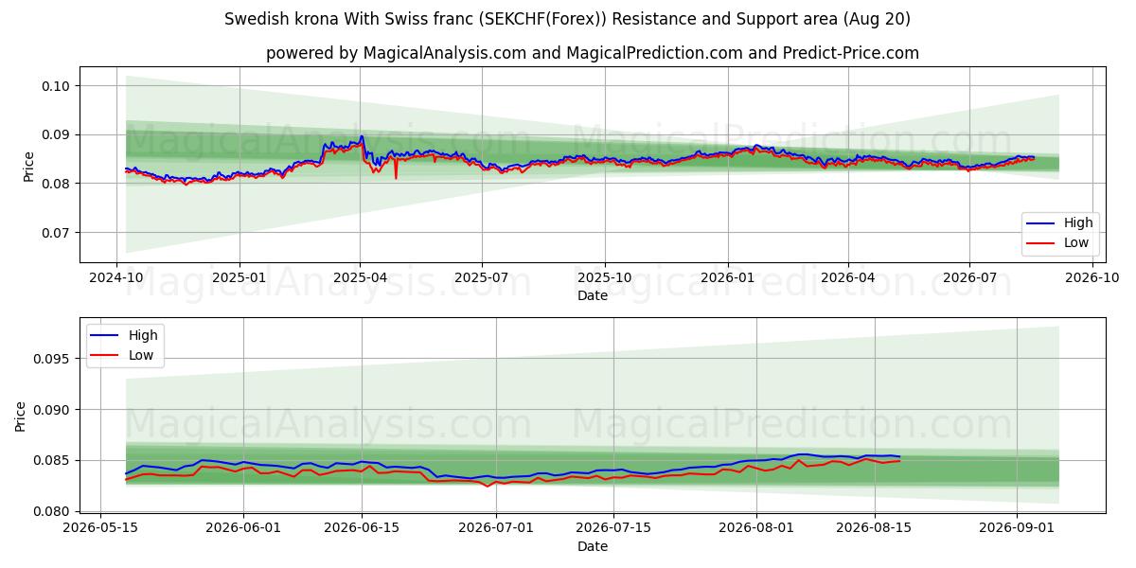Click the top chart 'Date' axis label
The image size is (1136, 568).
click(593, 295)
